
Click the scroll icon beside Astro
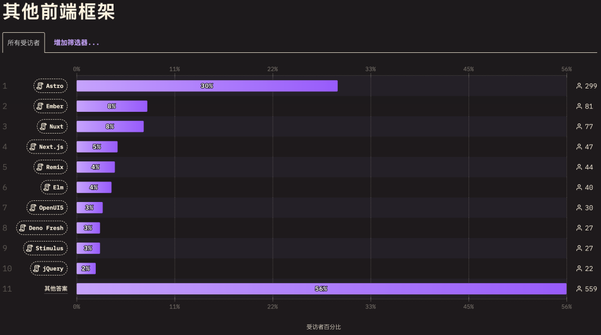pos(40,86)
